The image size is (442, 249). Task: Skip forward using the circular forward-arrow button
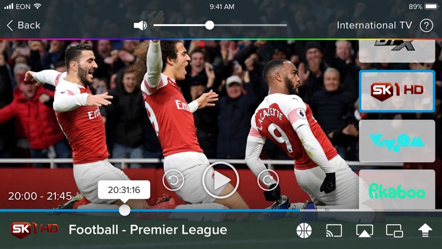268,180
